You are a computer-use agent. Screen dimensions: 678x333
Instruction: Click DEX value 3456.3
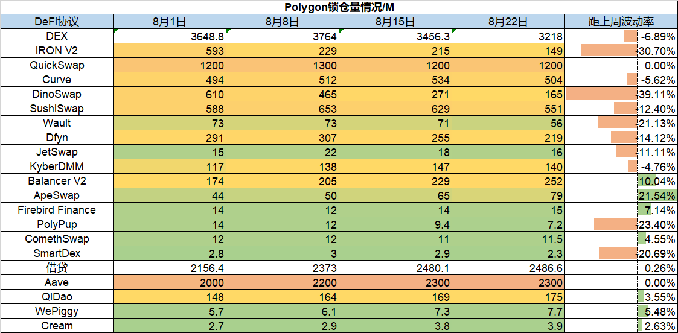tap(395, 36)
